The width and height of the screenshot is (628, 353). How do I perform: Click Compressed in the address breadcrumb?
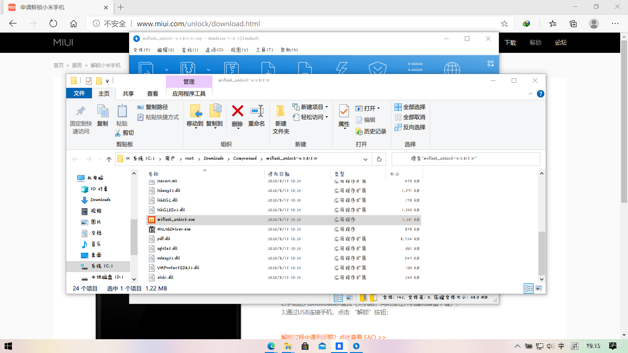pos(245,158)
